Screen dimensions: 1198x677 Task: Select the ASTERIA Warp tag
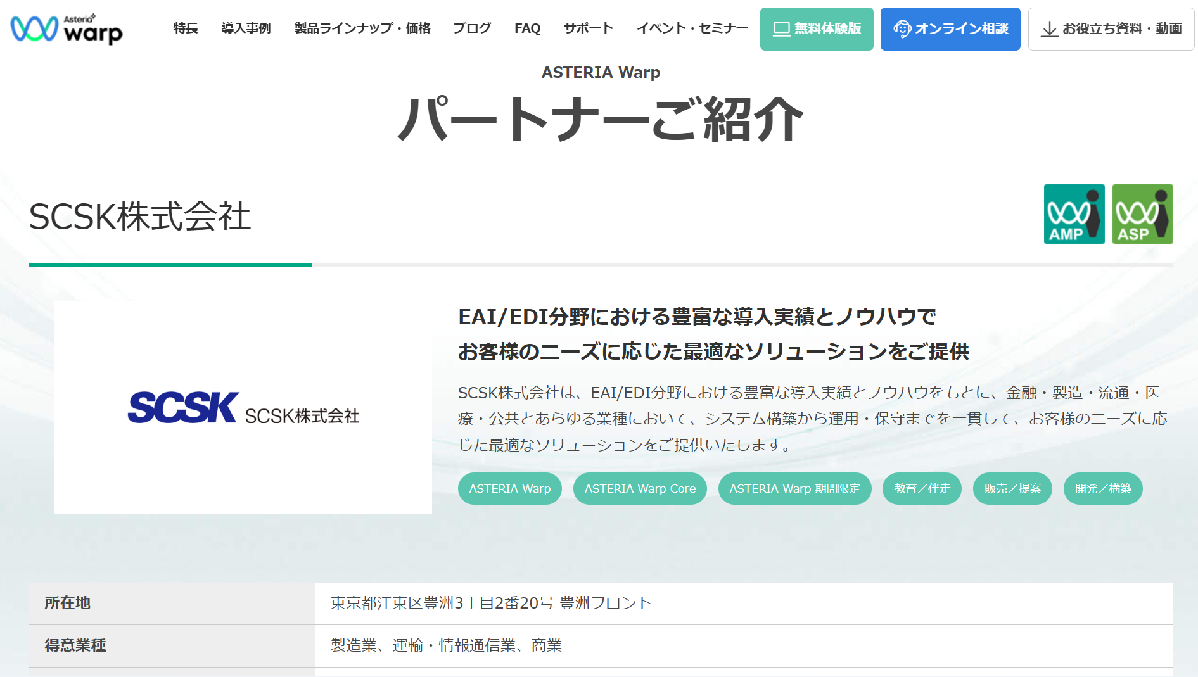[x=509, y=489]
